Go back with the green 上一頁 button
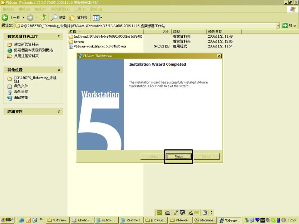 click(11, 18)
